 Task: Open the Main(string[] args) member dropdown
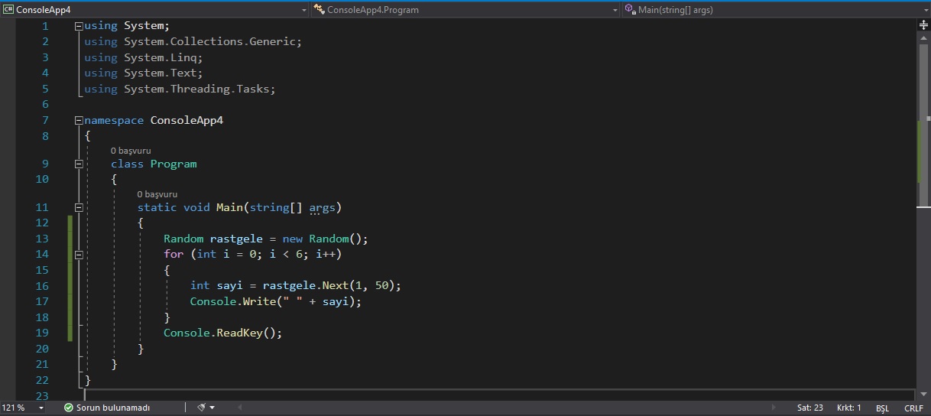click(x=775, y=9)
